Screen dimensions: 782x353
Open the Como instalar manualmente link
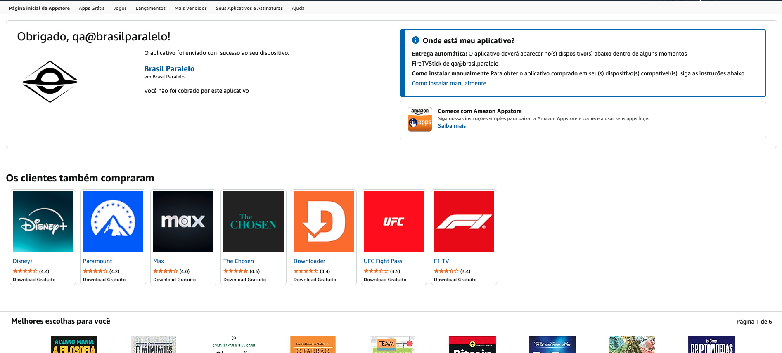449,83
